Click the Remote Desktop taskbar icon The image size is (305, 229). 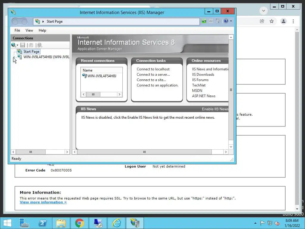[x=98, y=223]
